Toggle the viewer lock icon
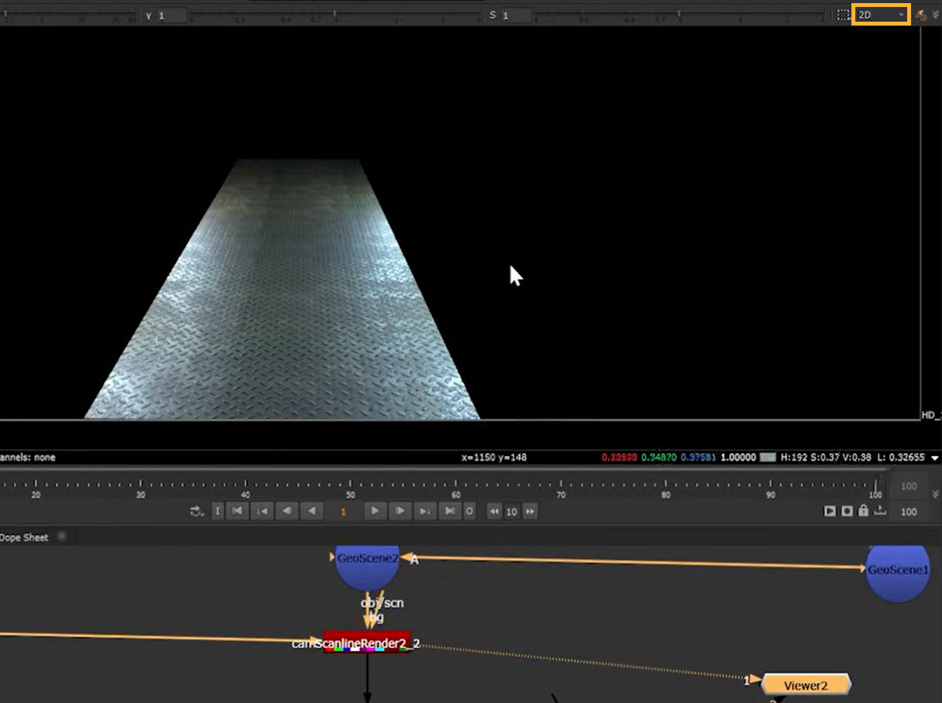The height and width of the screenshot is (703, 942). pyautogui.click(x=863, y=511)
